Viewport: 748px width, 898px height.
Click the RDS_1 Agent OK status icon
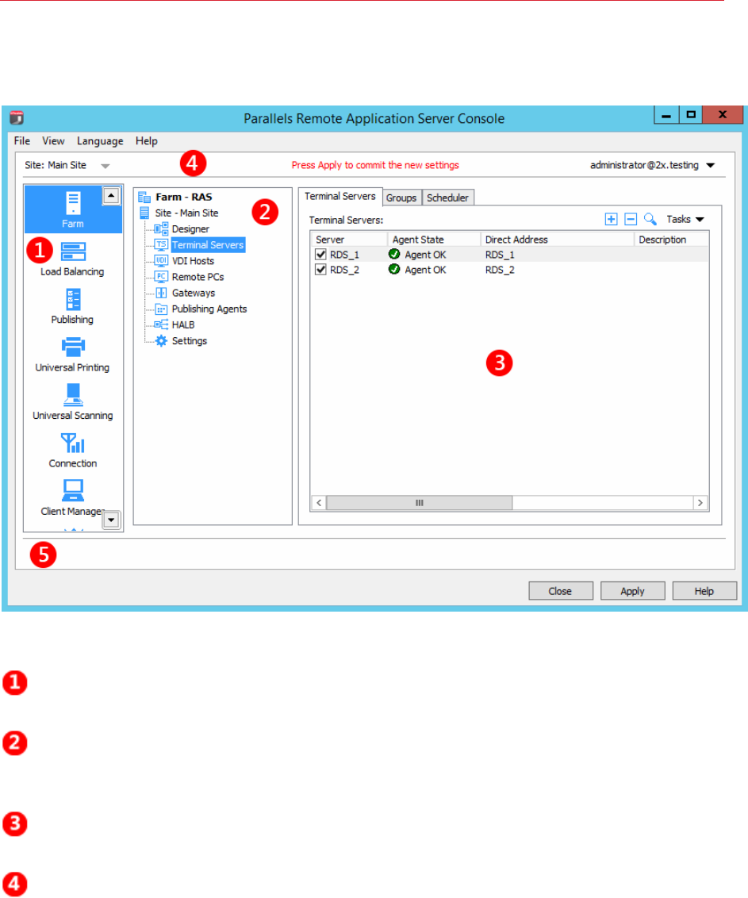[394, 254]
